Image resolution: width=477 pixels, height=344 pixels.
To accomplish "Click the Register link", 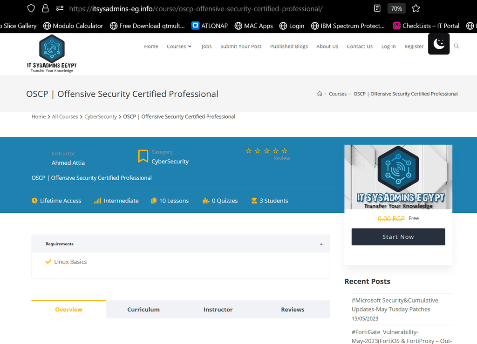I will tap(414, 46).
